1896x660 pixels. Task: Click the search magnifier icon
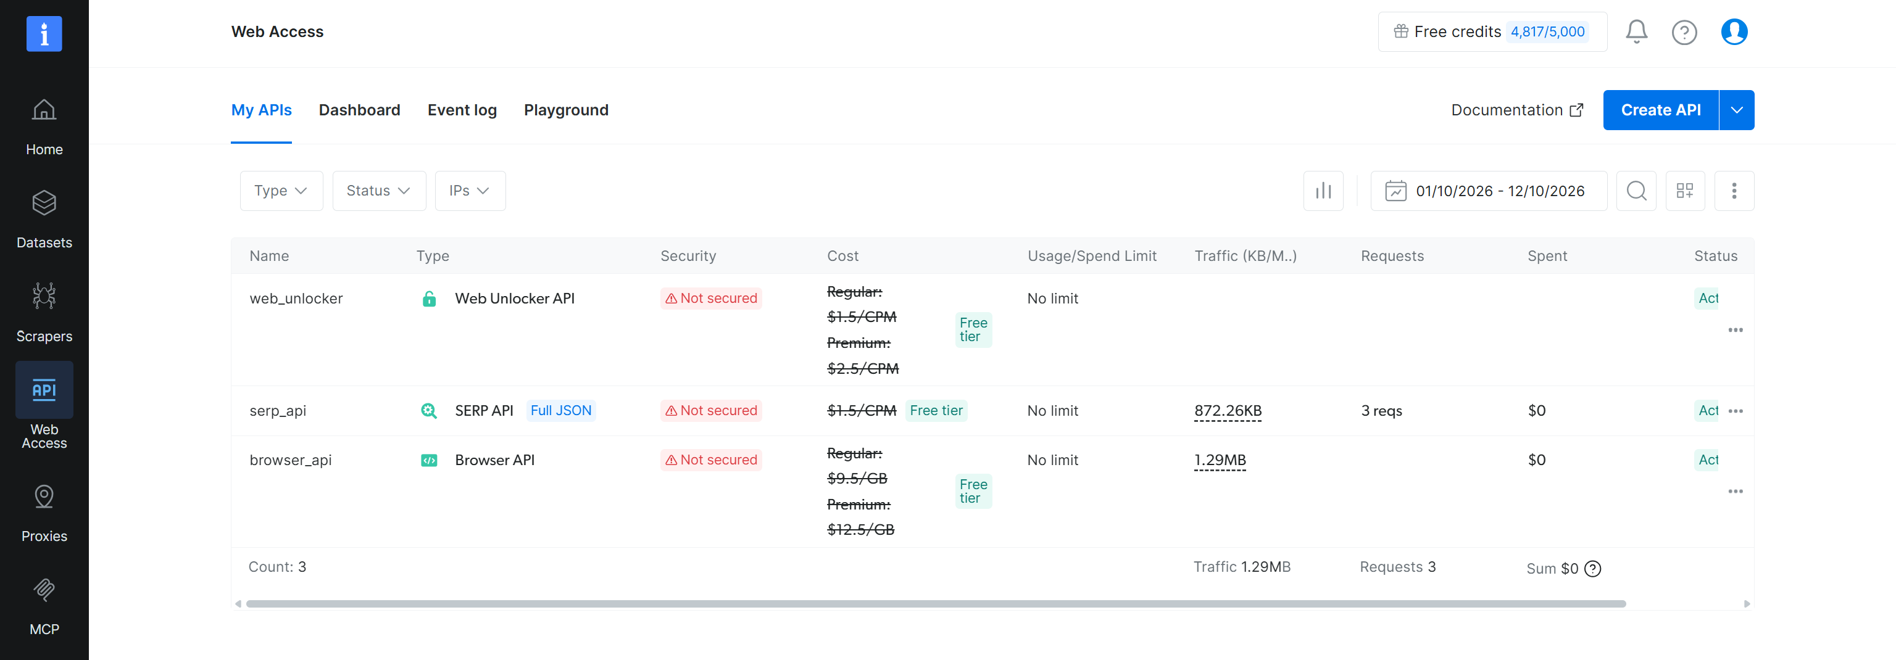point(1636,191)
